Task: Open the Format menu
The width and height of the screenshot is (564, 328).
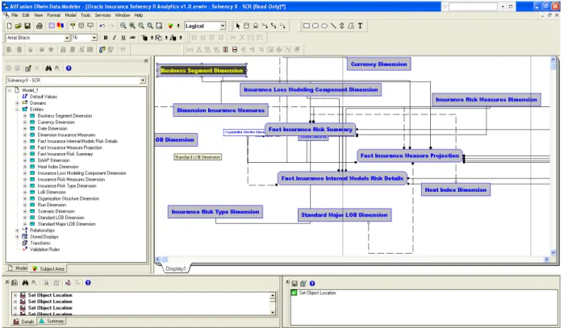Action: 53,15
